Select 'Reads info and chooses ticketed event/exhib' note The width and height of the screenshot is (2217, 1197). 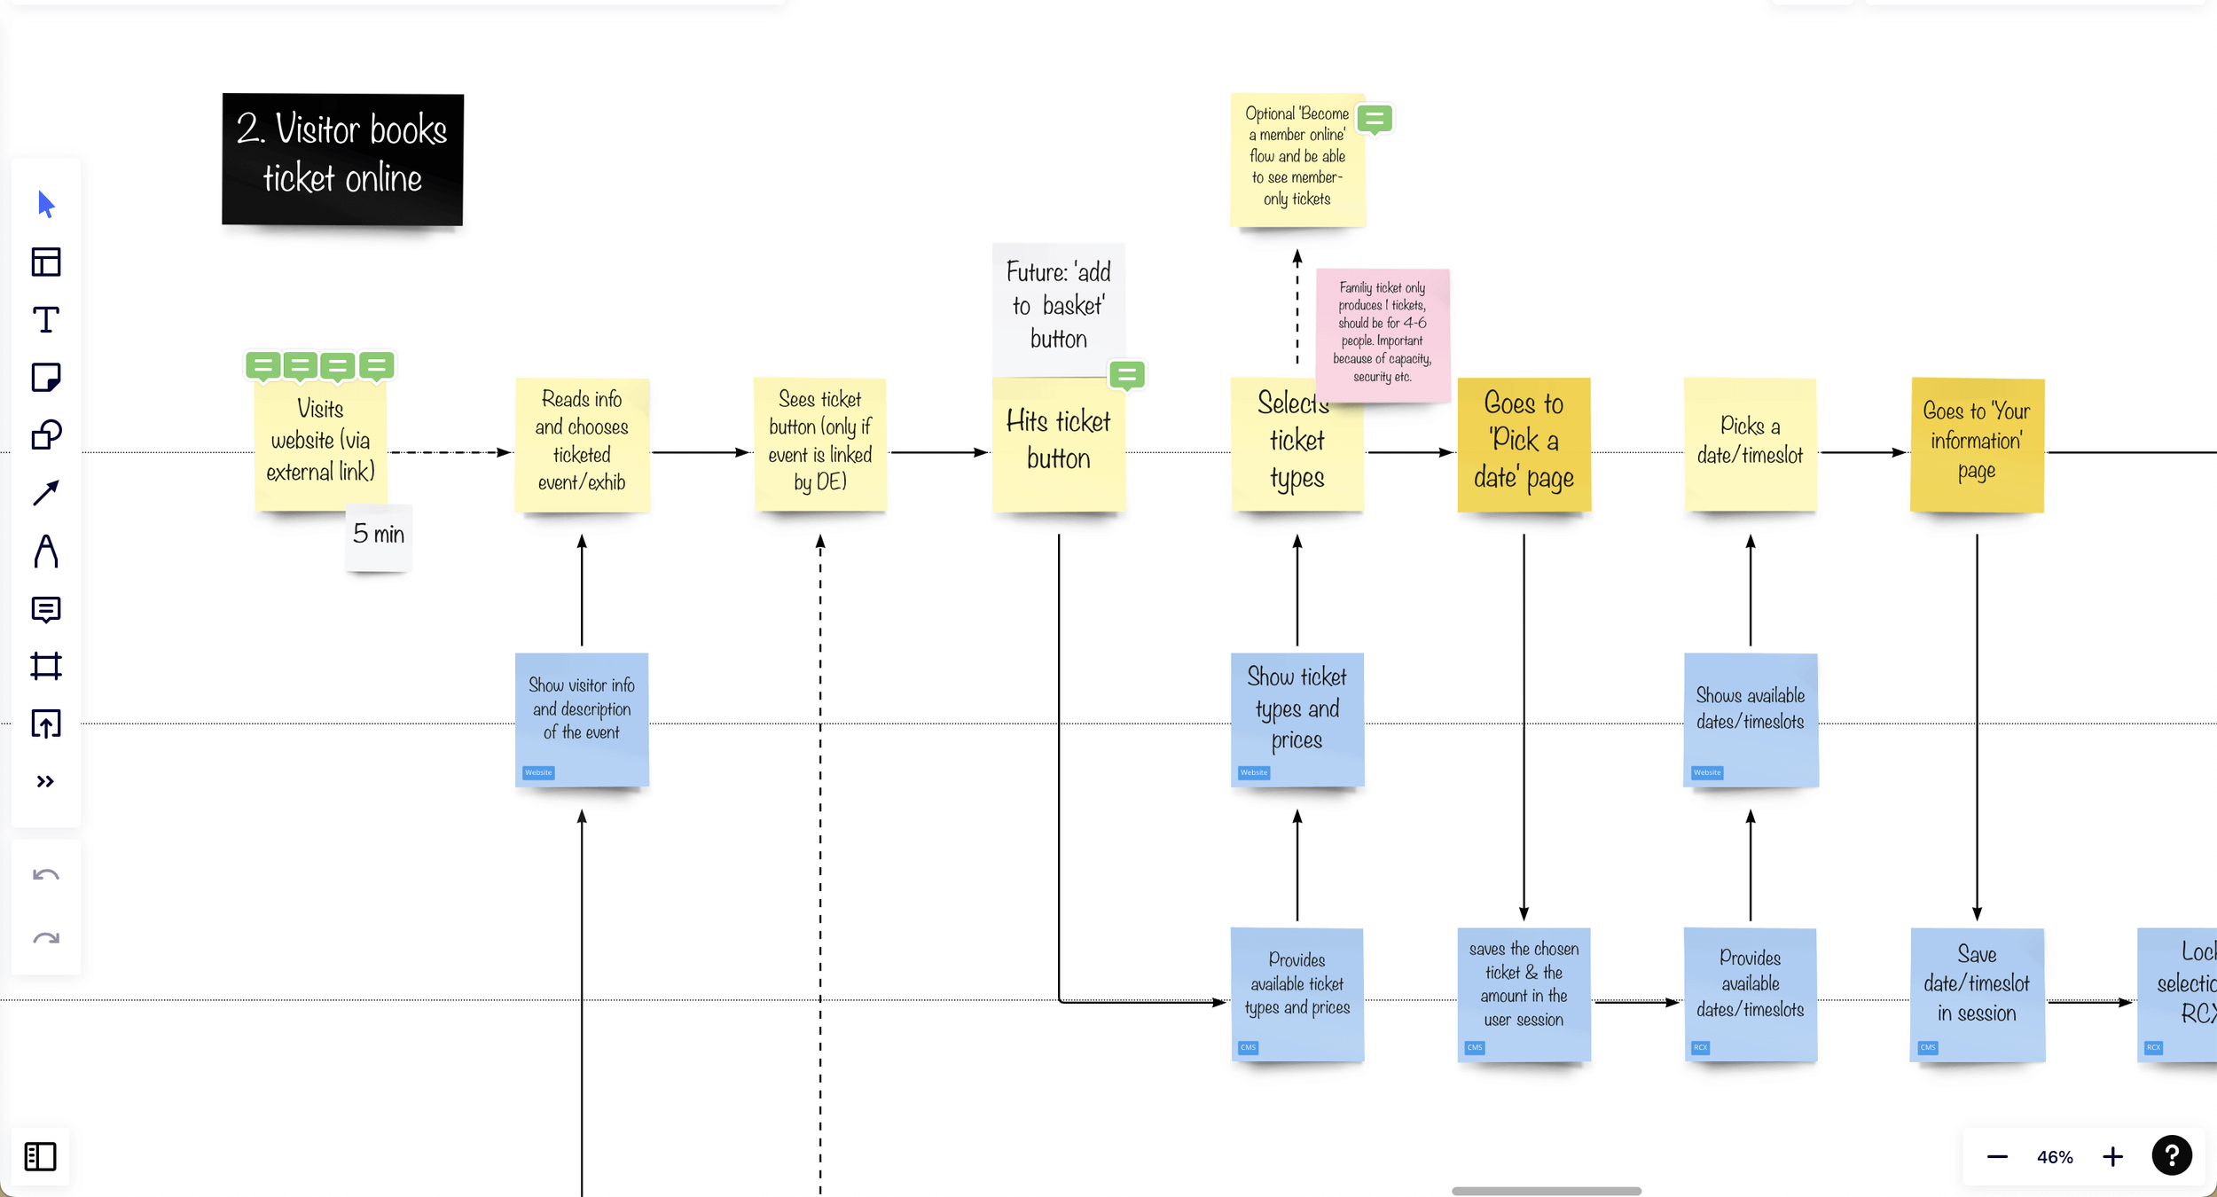click(582, 444)
